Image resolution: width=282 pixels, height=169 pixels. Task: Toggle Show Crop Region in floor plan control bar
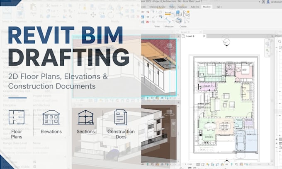click(x=222, y=164)
